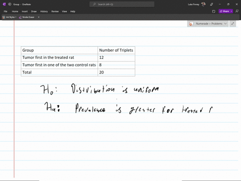Viewport: 241px width, 181px height.
Task: Click the Number of Triplets header cell
Action: tap(116, 50)
